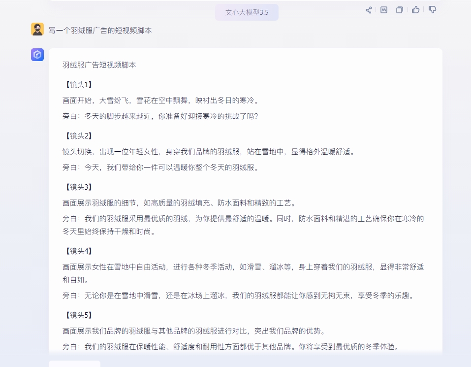The width and height of the screenshot is (471, 367).
Task: Click the narration 今天，我们带给你一件
Action: [161, 167]
